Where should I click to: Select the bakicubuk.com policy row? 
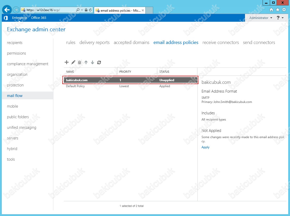tap(130, 80)
